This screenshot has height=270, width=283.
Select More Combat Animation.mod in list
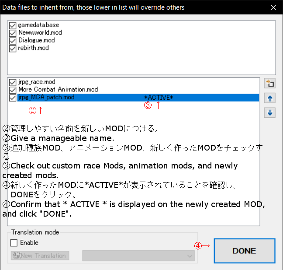tap(58, 90)
